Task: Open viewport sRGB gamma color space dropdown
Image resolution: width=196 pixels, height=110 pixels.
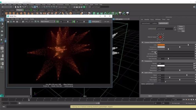Action: pyautogui.click(x=122, y=19)
